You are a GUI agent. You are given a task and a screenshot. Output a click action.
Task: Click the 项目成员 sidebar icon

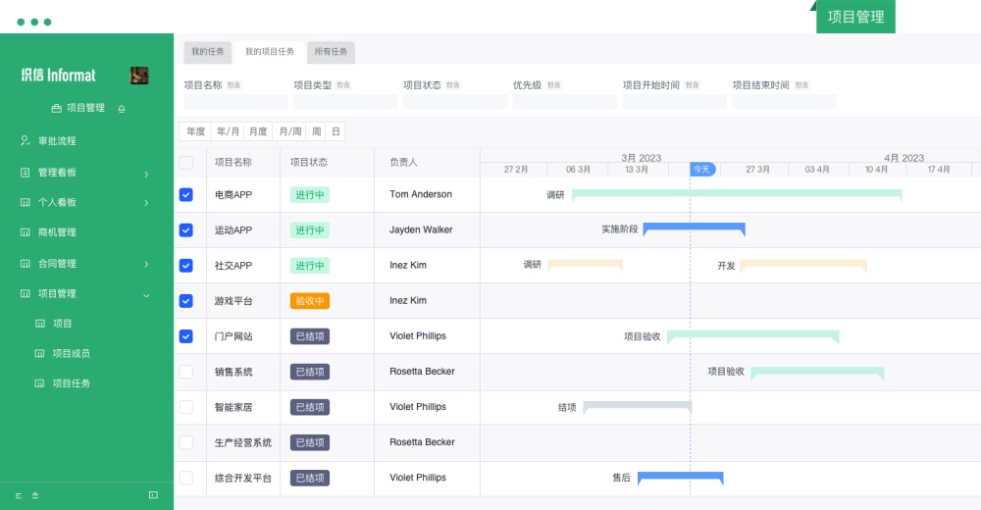[x=40, y=353]
